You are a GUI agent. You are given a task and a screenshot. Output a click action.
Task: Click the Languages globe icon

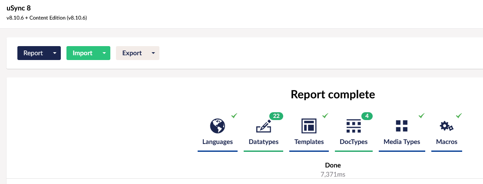pos(218,126)
